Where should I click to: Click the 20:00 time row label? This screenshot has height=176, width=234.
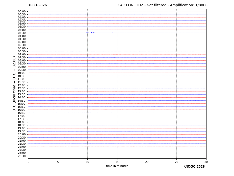[22, 135]
